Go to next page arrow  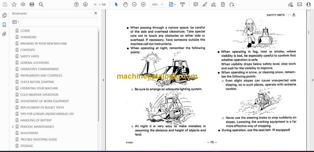(x=85, y=5)
